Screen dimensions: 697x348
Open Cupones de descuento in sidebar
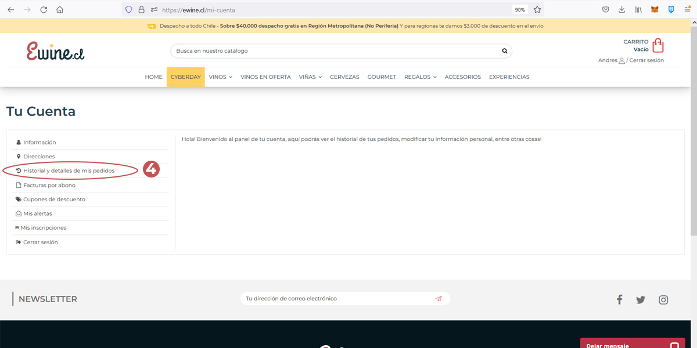click(x=54, y=200)
